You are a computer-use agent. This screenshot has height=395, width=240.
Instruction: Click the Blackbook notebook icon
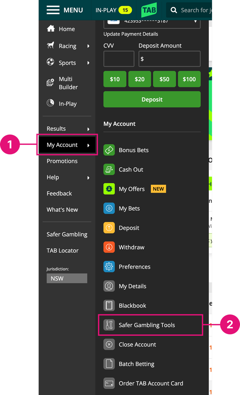pos(109,305)
